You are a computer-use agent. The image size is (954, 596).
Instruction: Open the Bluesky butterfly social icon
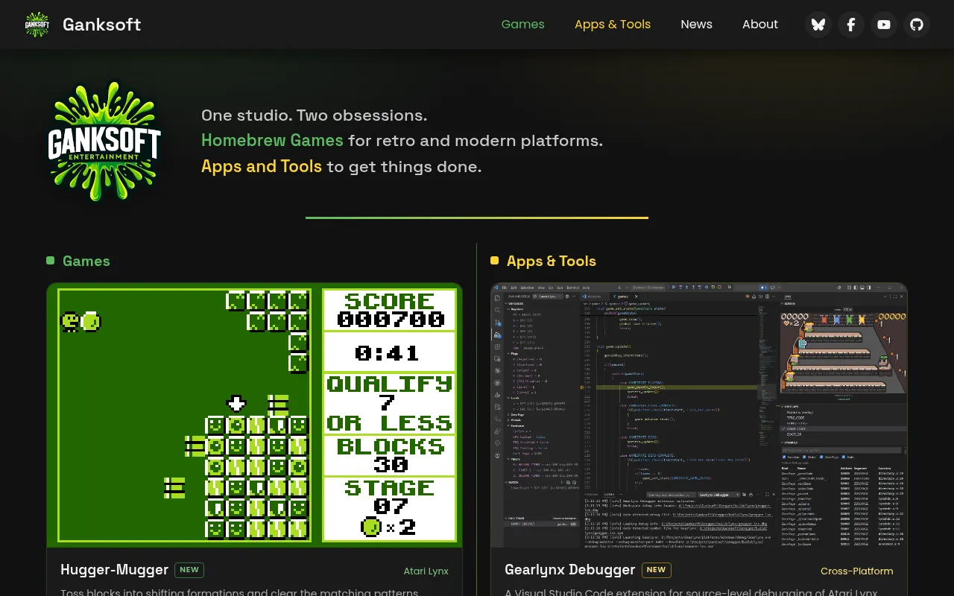(818, 25)
